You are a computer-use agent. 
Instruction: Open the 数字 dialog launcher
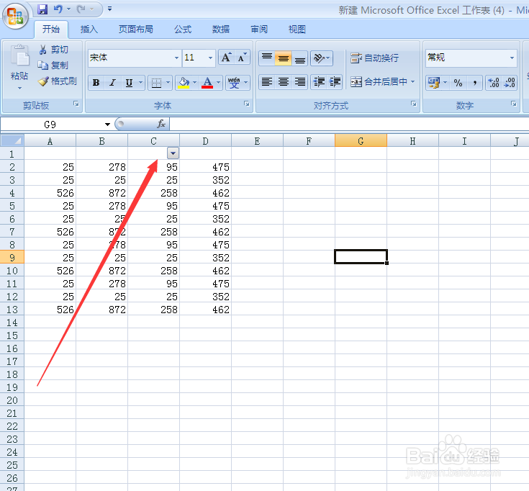(x=514, y=104)
